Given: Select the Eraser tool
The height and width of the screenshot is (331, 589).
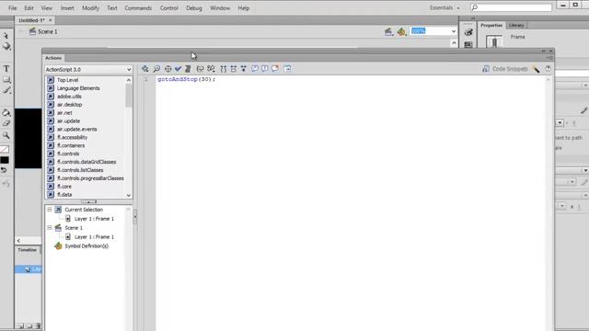Looking at the screenshot, I should click(6, 123).
